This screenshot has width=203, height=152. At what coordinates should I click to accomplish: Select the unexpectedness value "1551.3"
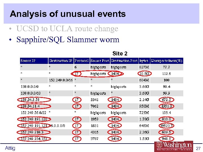coord(167,106)
